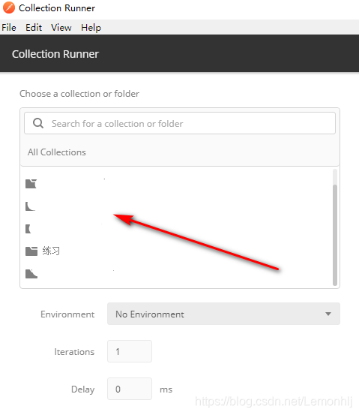359x415 pixels.
Task: Click the Postman logo in title bar
Action: click(9, 8)
